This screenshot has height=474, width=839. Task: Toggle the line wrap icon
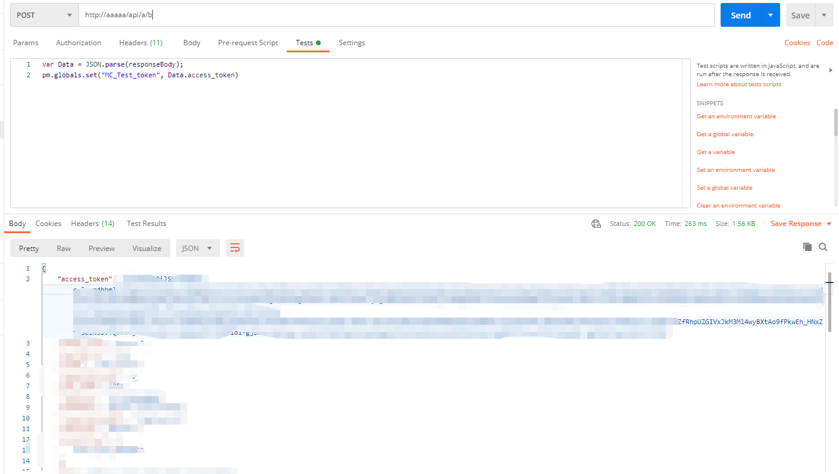tap(235, 248)
